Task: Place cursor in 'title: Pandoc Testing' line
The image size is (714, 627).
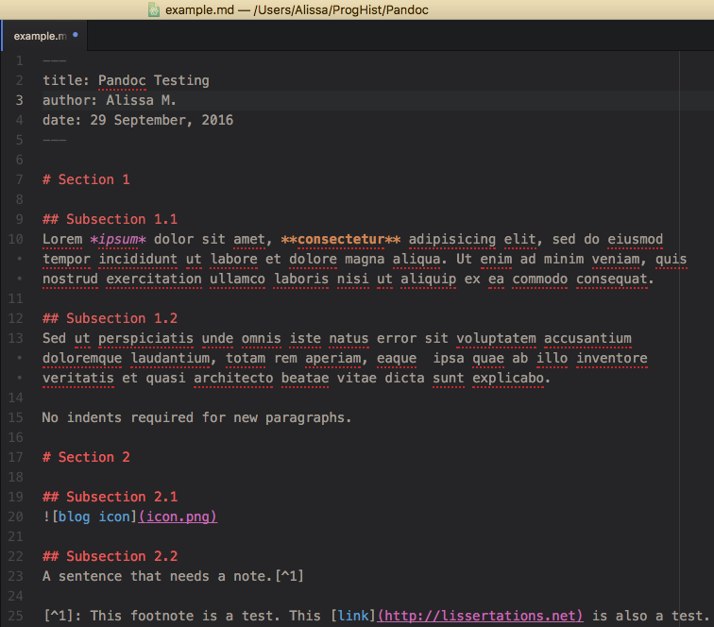Action: coord(126,80)
